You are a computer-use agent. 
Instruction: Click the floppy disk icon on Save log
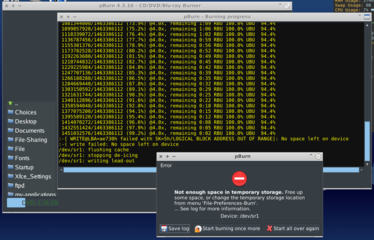click(x=164, y=229)
